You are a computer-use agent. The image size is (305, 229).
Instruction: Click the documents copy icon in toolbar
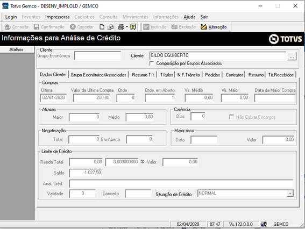tap(110, 27)
